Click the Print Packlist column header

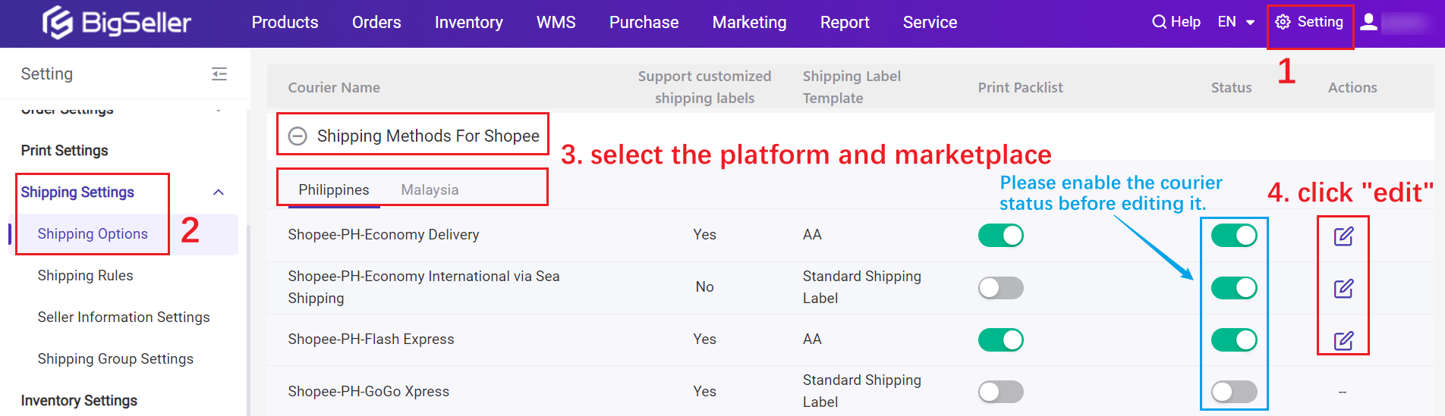point(1020,88)
